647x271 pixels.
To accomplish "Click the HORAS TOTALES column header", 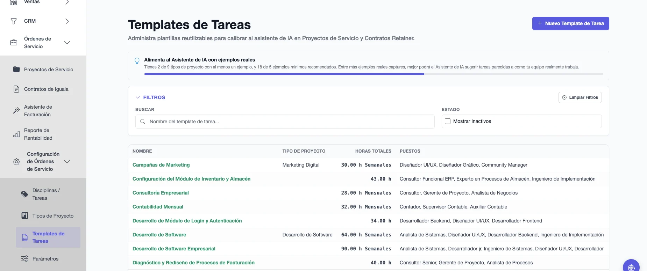I will [x=373, y=151].
